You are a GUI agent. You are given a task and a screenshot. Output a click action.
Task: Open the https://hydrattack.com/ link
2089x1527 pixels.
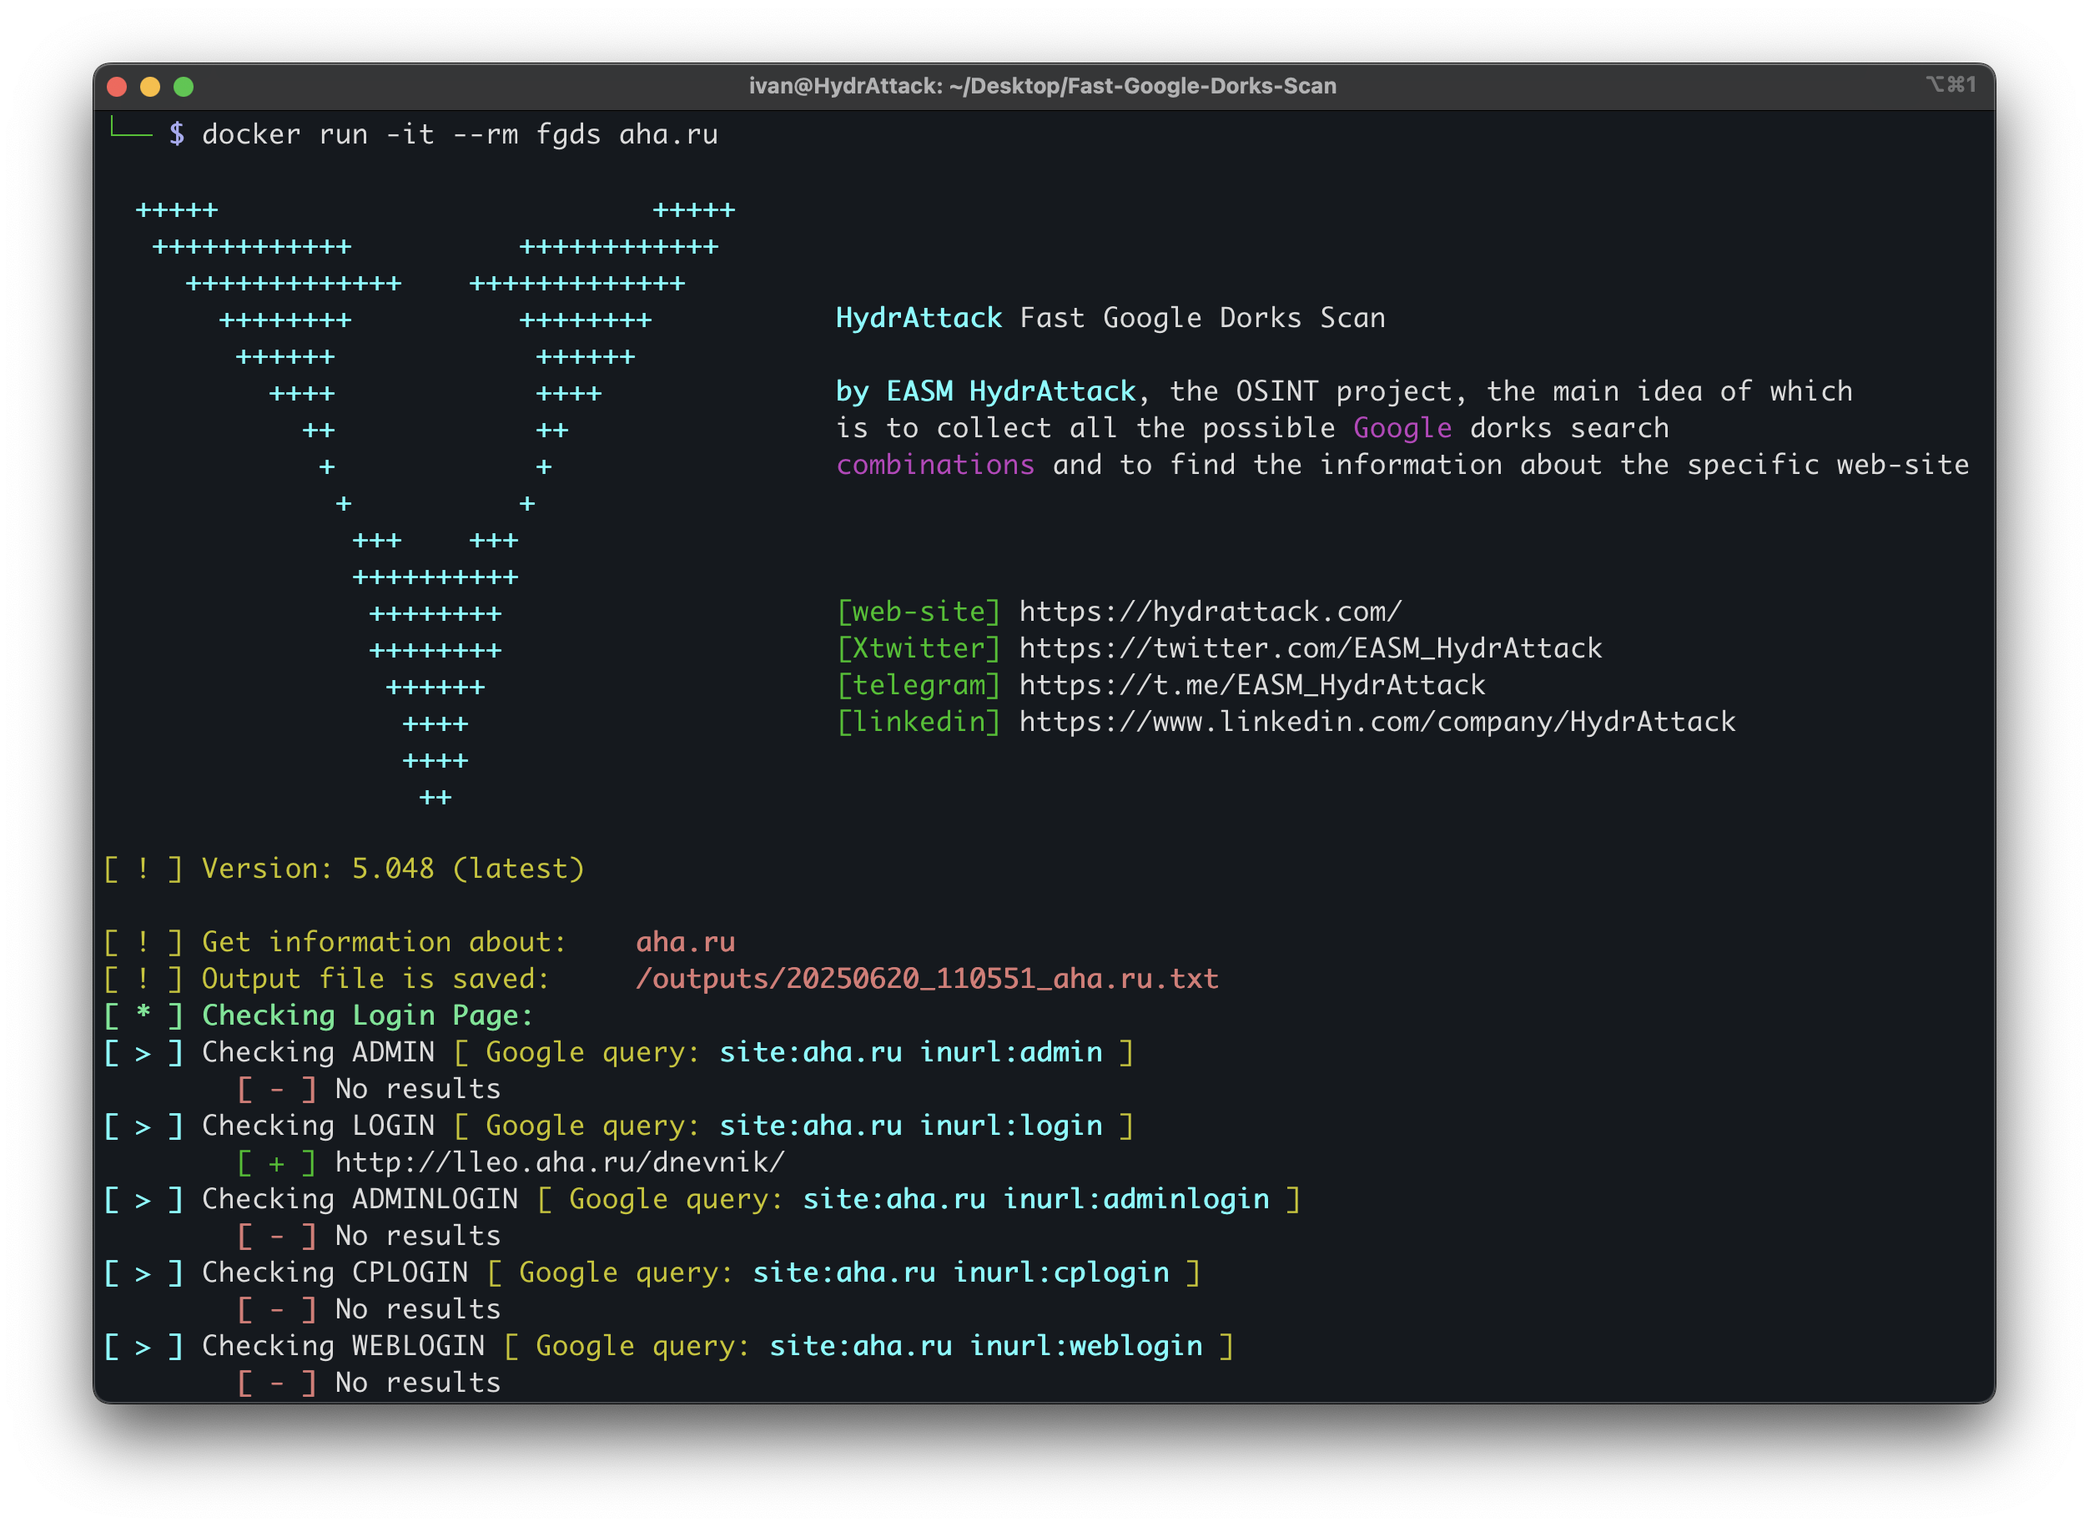coord(1211,612)
